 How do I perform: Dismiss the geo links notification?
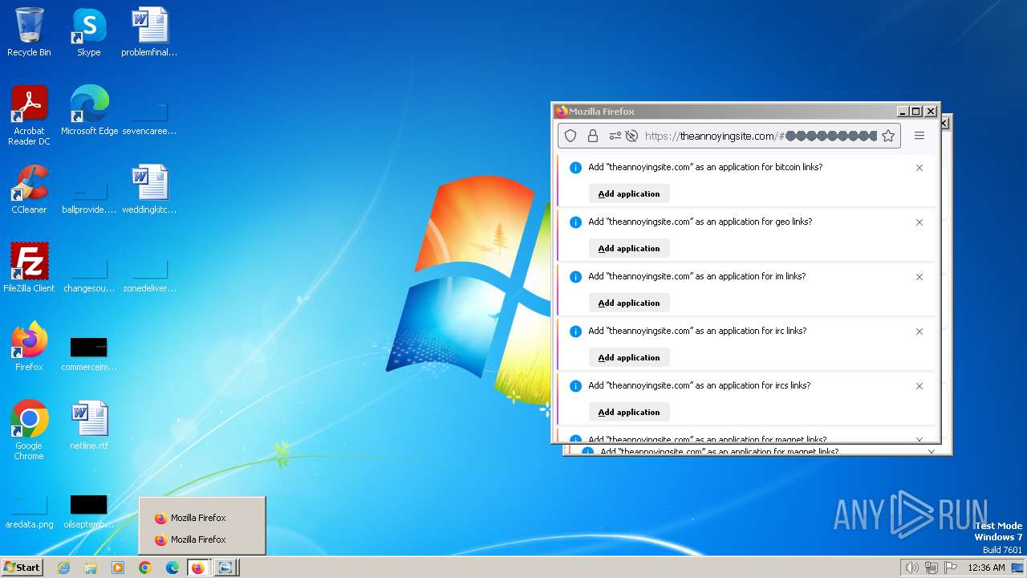point(919,222)
